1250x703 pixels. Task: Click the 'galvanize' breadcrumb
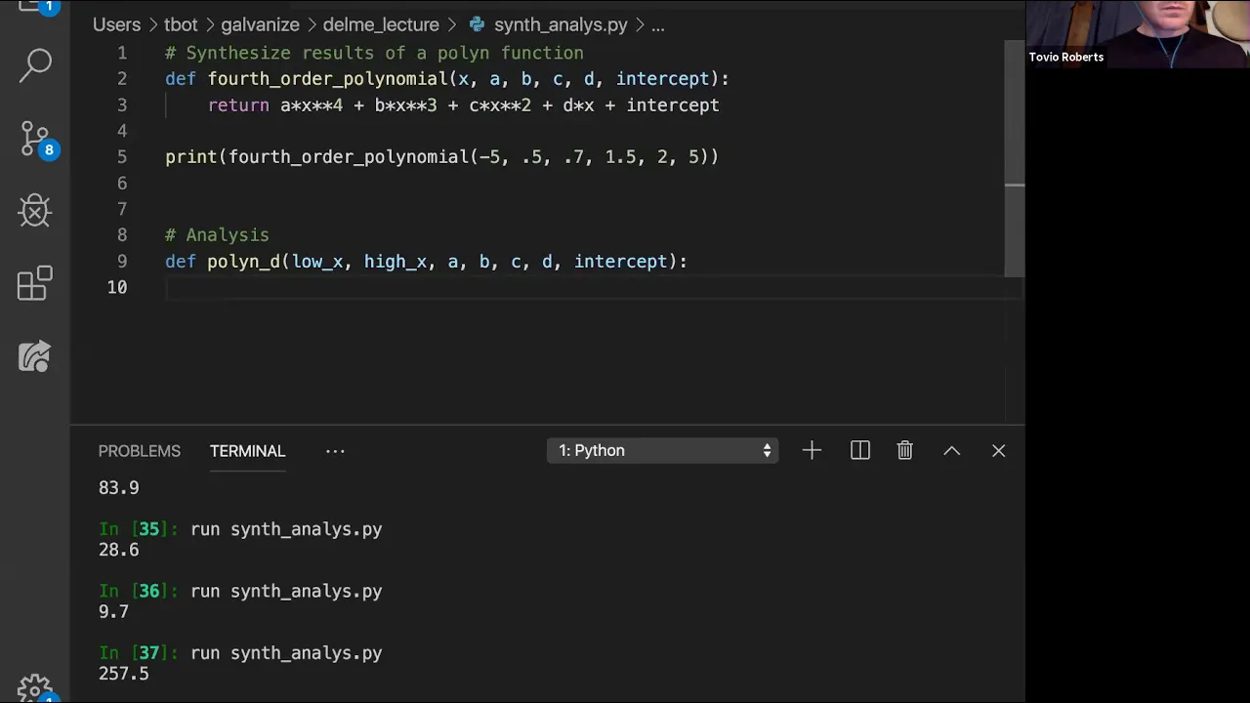tap(260, 24)
